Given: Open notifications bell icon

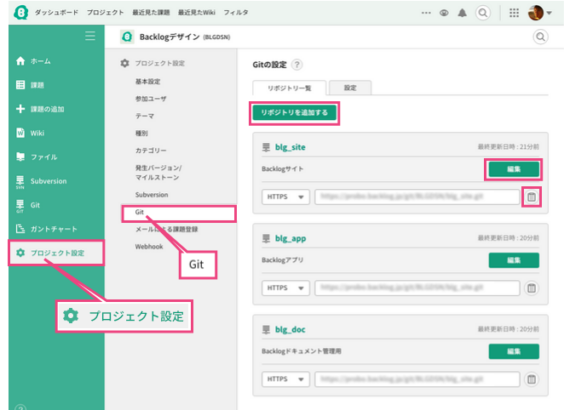Looking at the screenshot, I should [463, 13].
